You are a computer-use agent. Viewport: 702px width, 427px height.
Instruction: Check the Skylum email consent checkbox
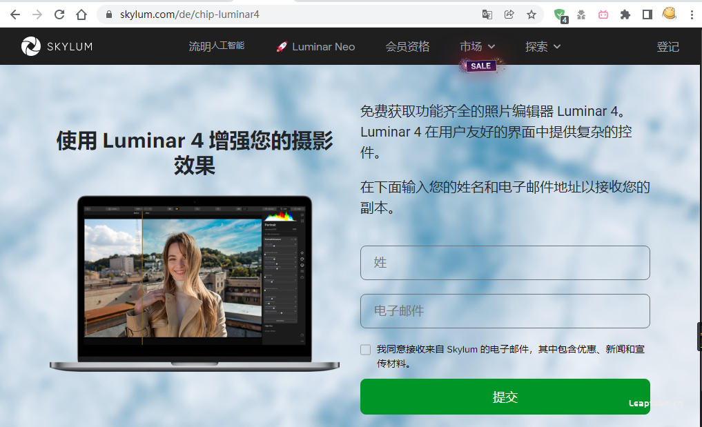point(366,350)
